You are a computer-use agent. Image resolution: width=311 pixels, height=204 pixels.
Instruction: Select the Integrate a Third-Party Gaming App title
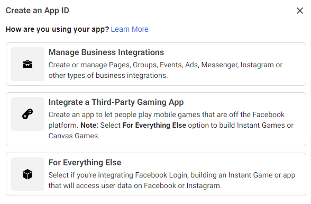coord(116,102)
